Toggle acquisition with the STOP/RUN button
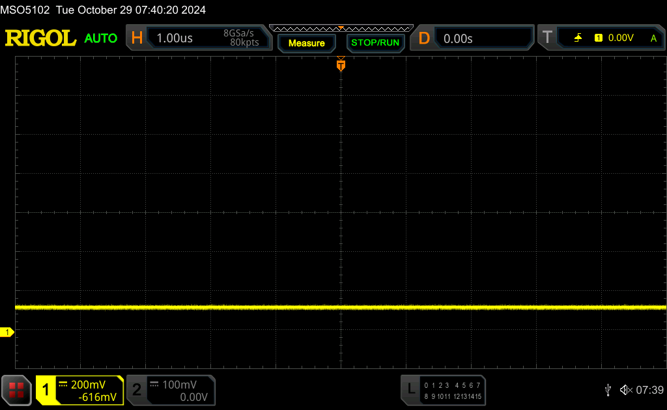This screenshot has width=667, height=410. click(375, 43)
